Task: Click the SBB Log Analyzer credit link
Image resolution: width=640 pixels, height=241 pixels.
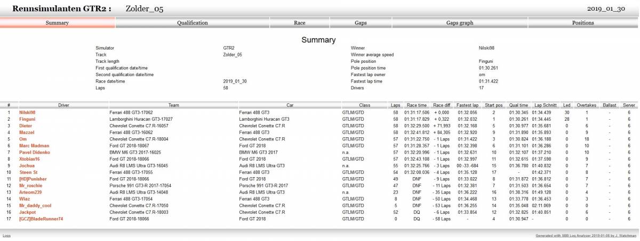Action: point(586,235)
